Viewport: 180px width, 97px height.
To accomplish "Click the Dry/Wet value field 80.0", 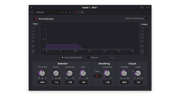I will (124, 82).
